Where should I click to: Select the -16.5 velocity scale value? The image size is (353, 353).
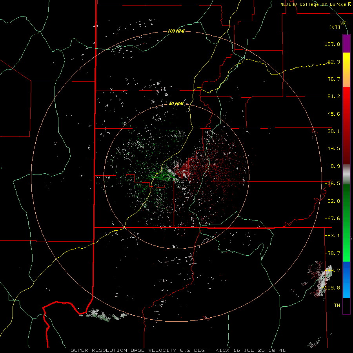[332, 184]
